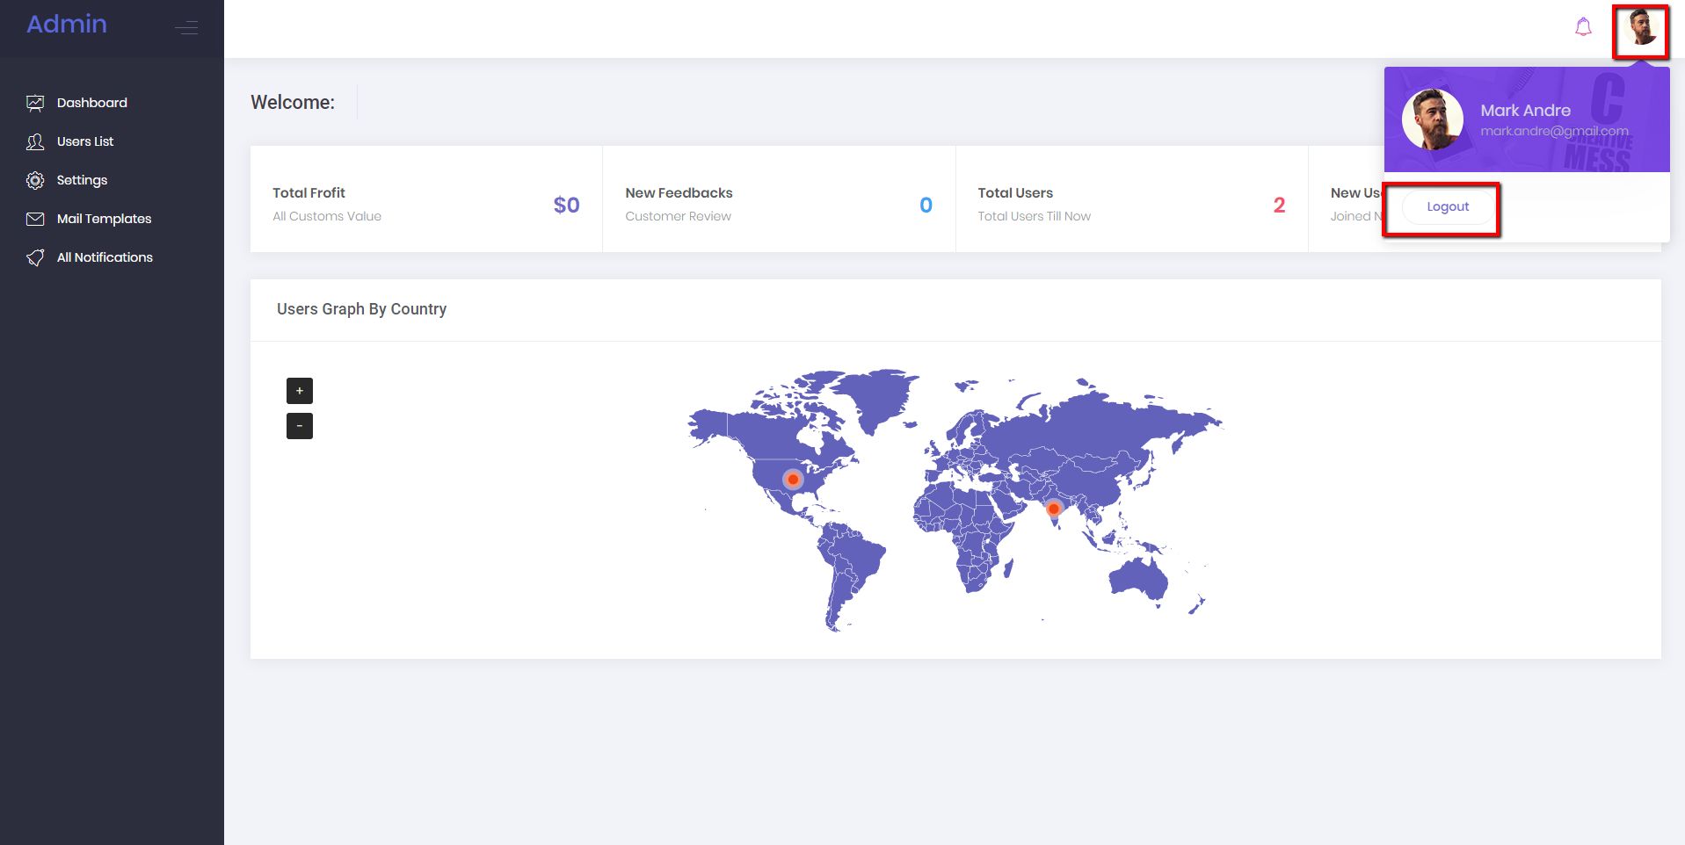Click the All Notifications tag icon

click(x=35, y=257)
